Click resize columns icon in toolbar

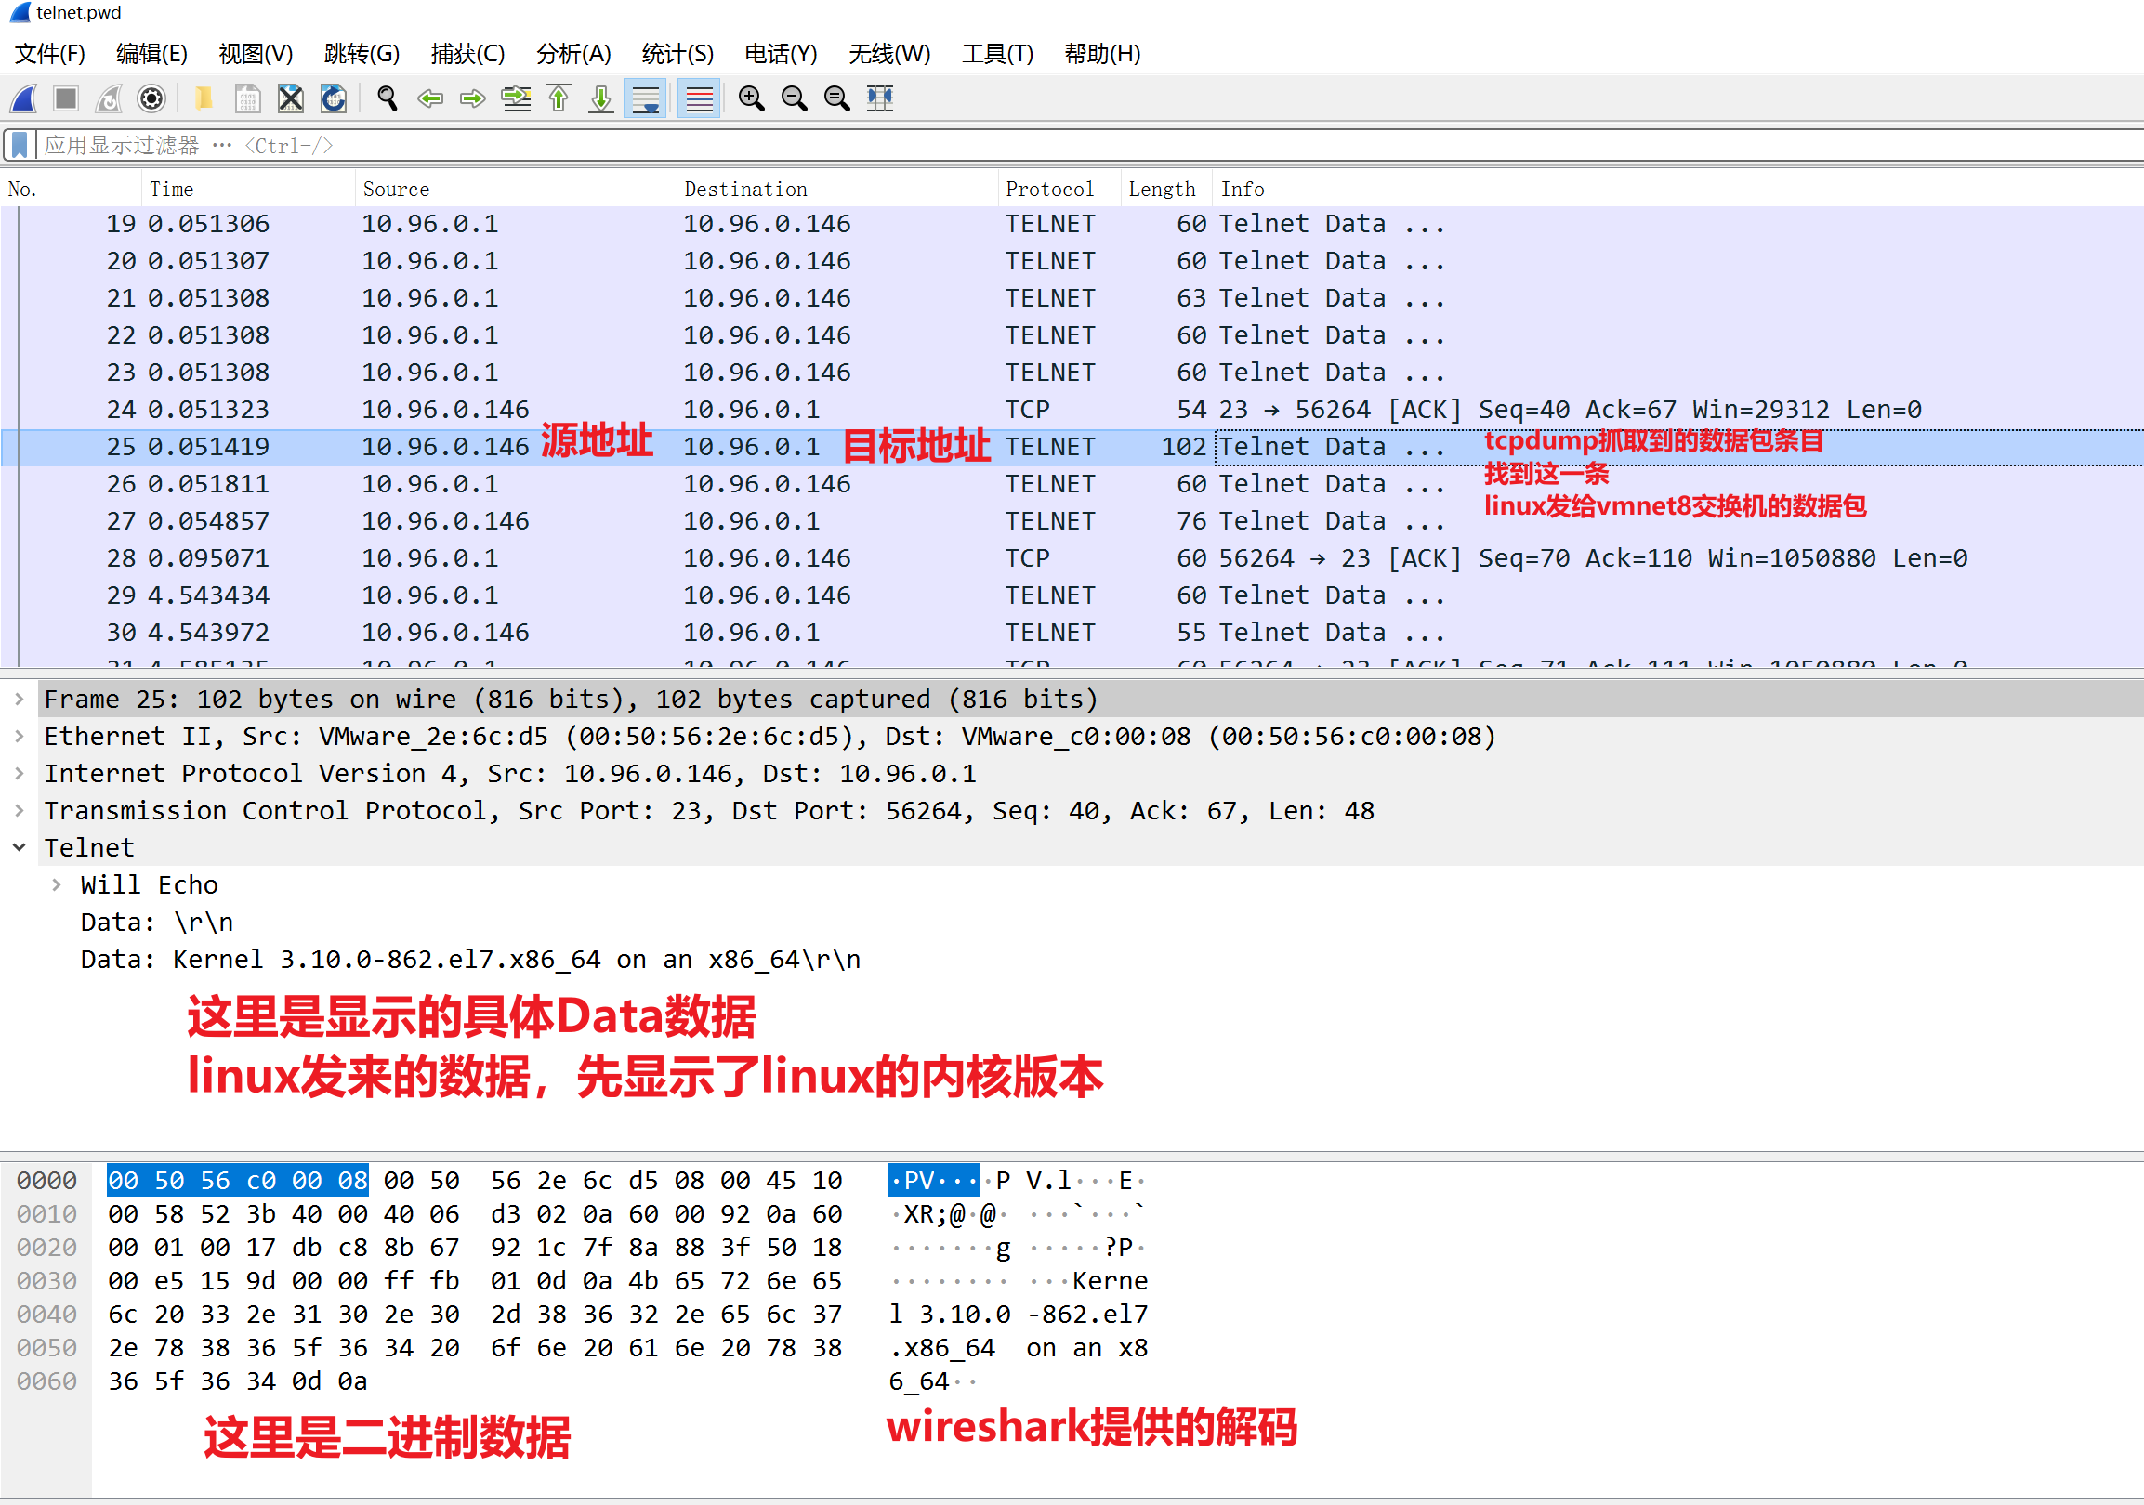pyautogui.click(x=880, y=98)
